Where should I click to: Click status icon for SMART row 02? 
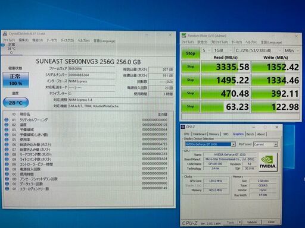[x=7, y=125]
